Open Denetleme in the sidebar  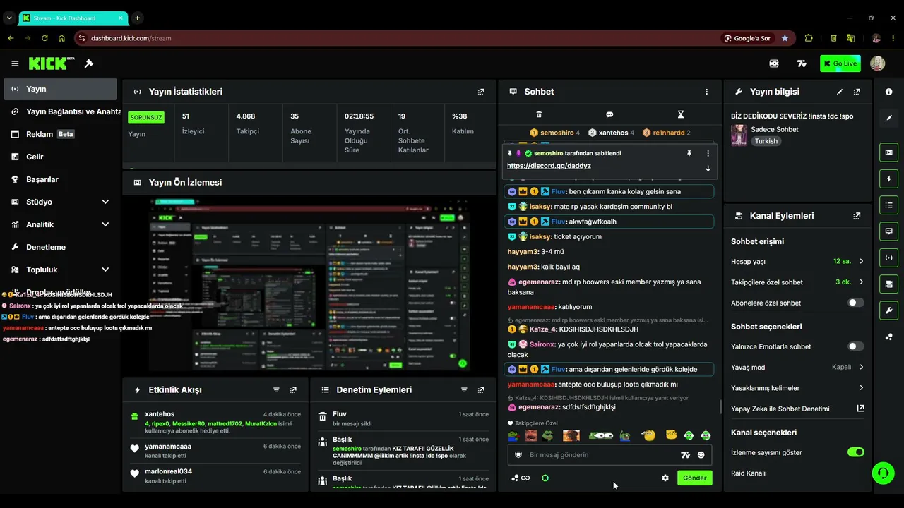coord(60,247)
